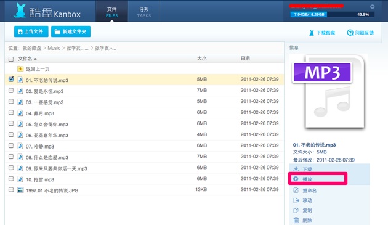388x225 pixels.
Task: Check the box for 03. 一些感觉.mp3
Action: [x=11, y=101]
